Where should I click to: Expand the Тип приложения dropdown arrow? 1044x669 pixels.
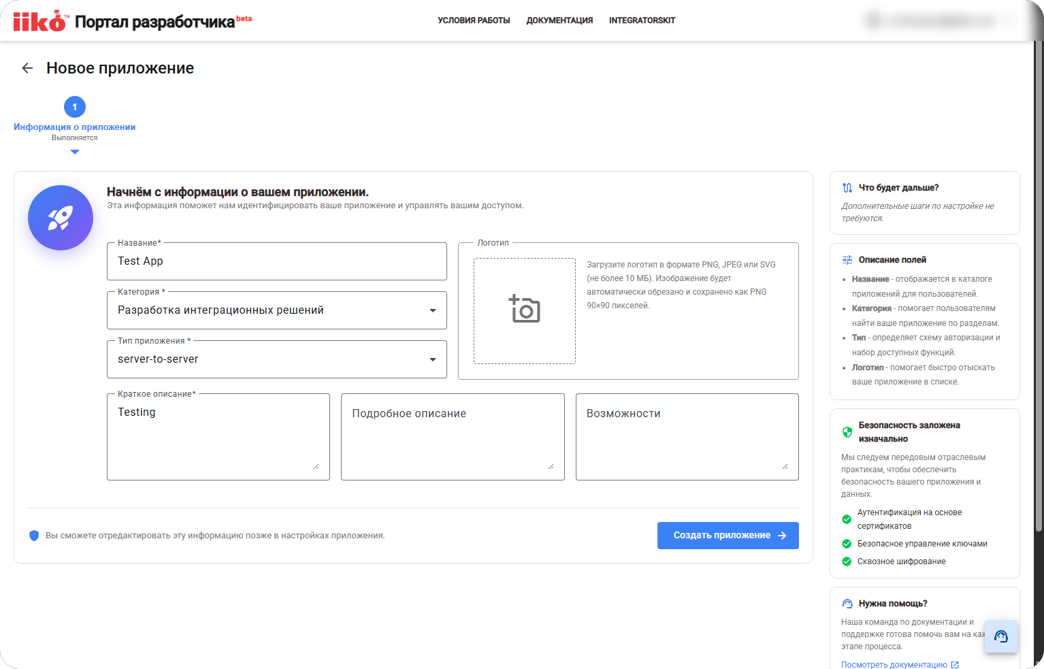point(433,359)
